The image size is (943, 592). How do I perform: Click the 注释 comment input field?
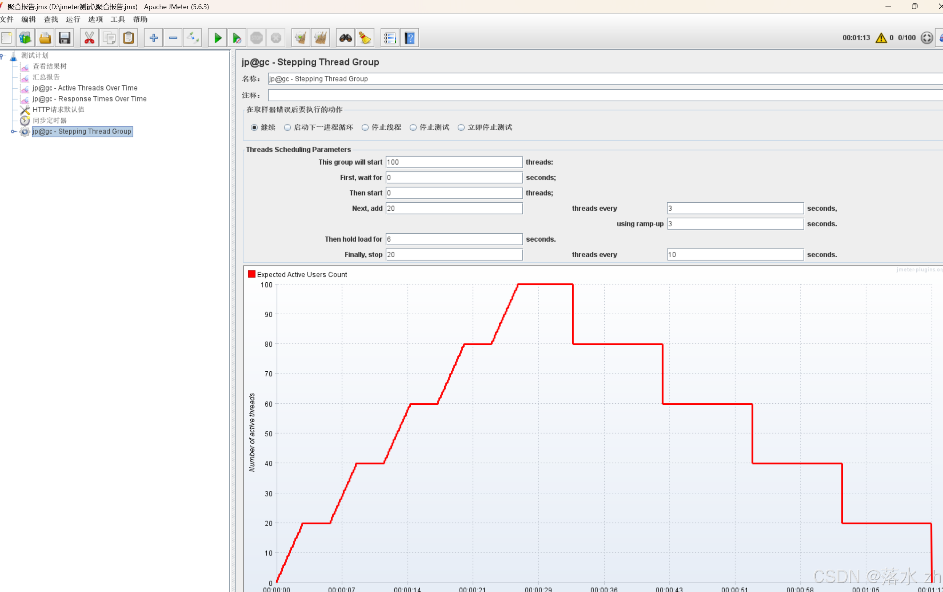click(605, 95)
